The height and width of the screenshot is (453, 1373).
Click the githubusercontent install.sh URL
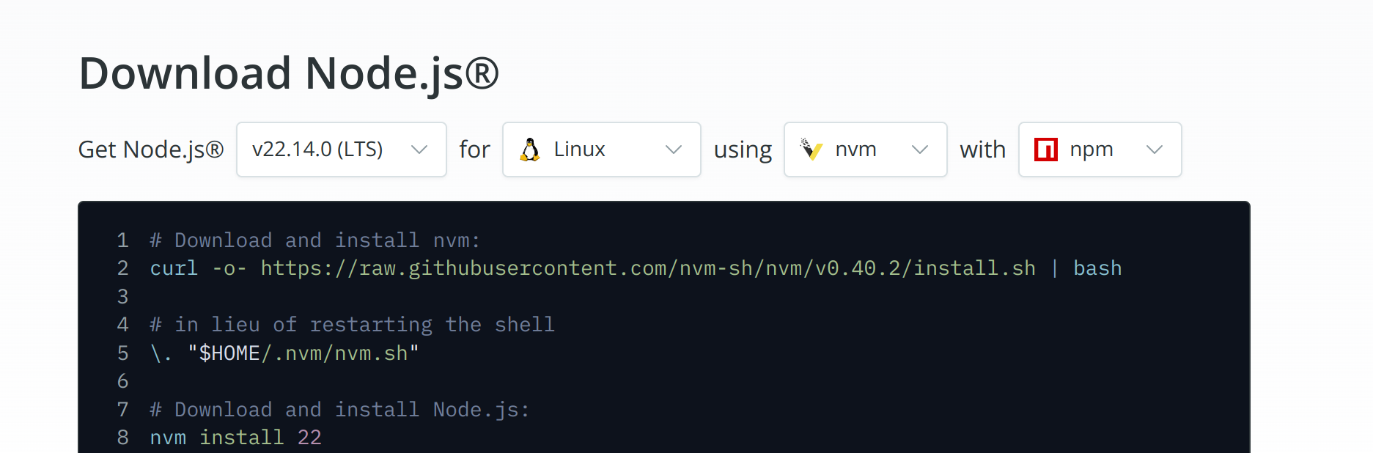(x=648, y=268)
